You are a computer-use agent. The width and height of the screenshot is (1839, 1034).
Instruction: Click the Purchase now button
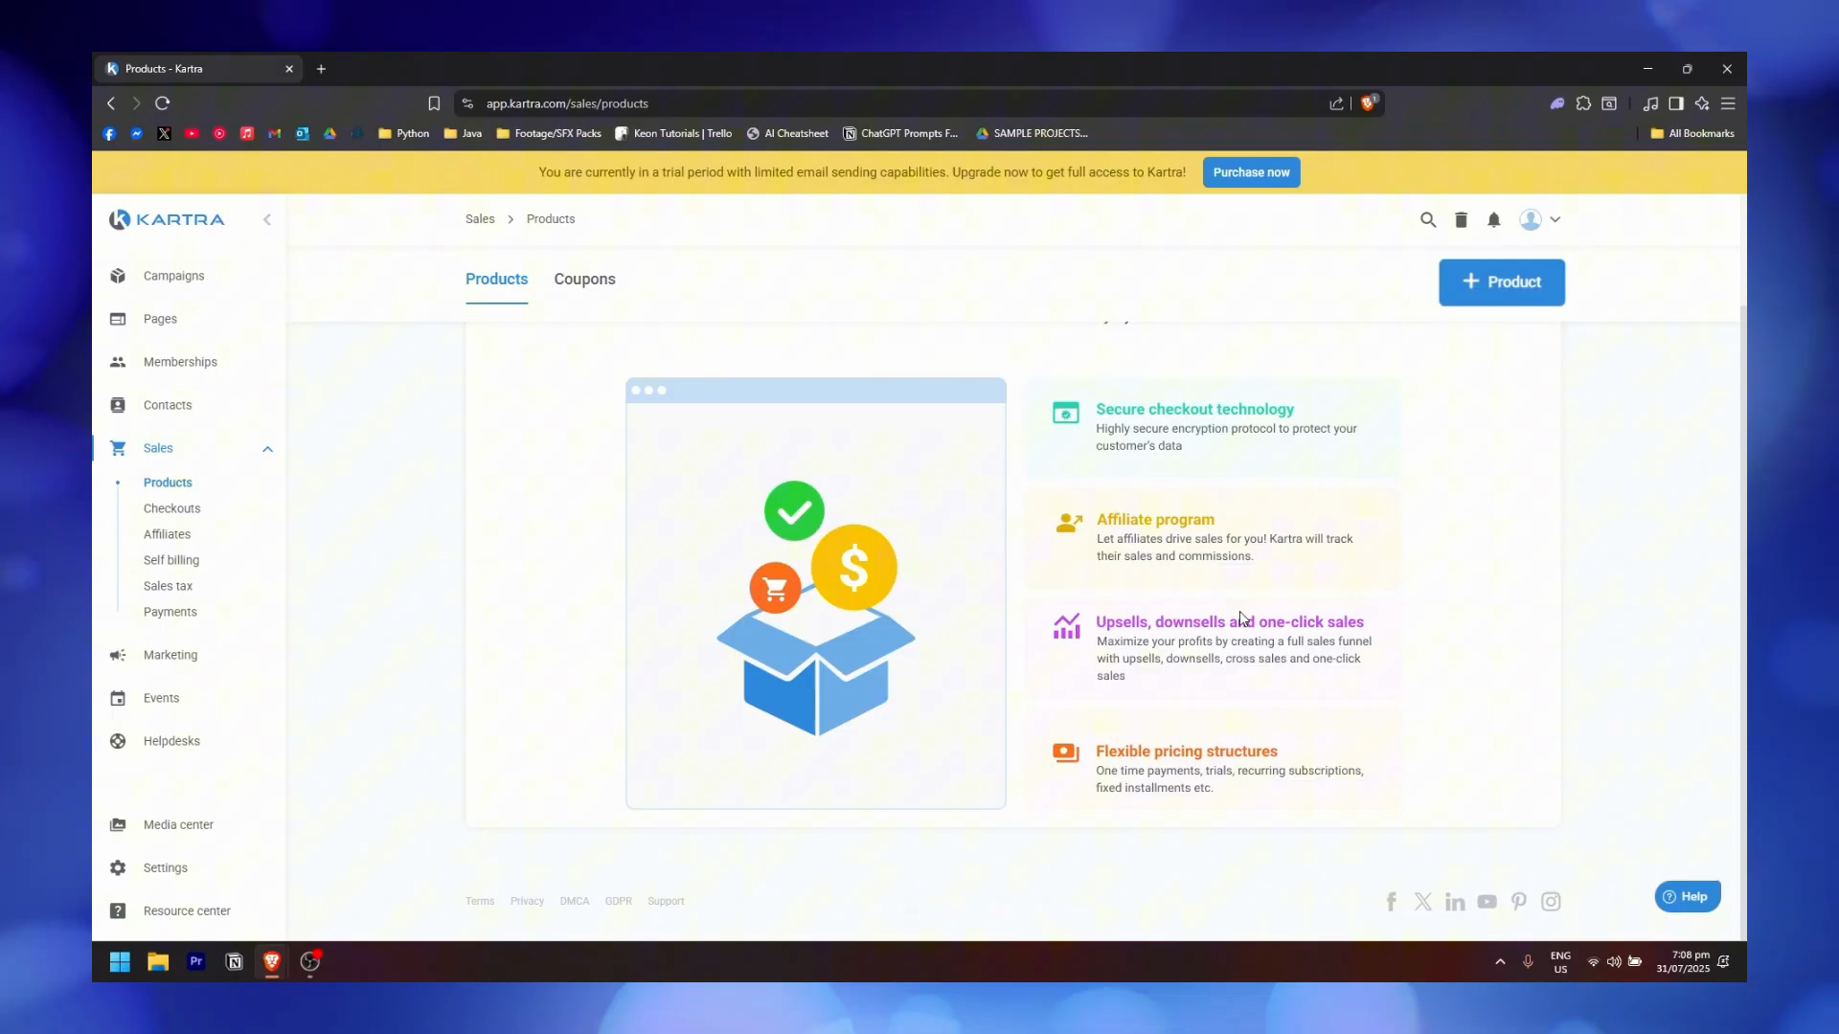tap(1251, 172)
